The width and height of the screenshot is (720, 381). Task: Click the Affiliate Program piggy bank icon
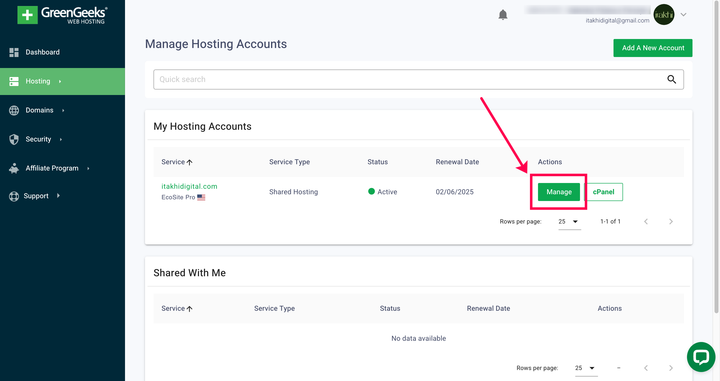(x=14, y=168)
